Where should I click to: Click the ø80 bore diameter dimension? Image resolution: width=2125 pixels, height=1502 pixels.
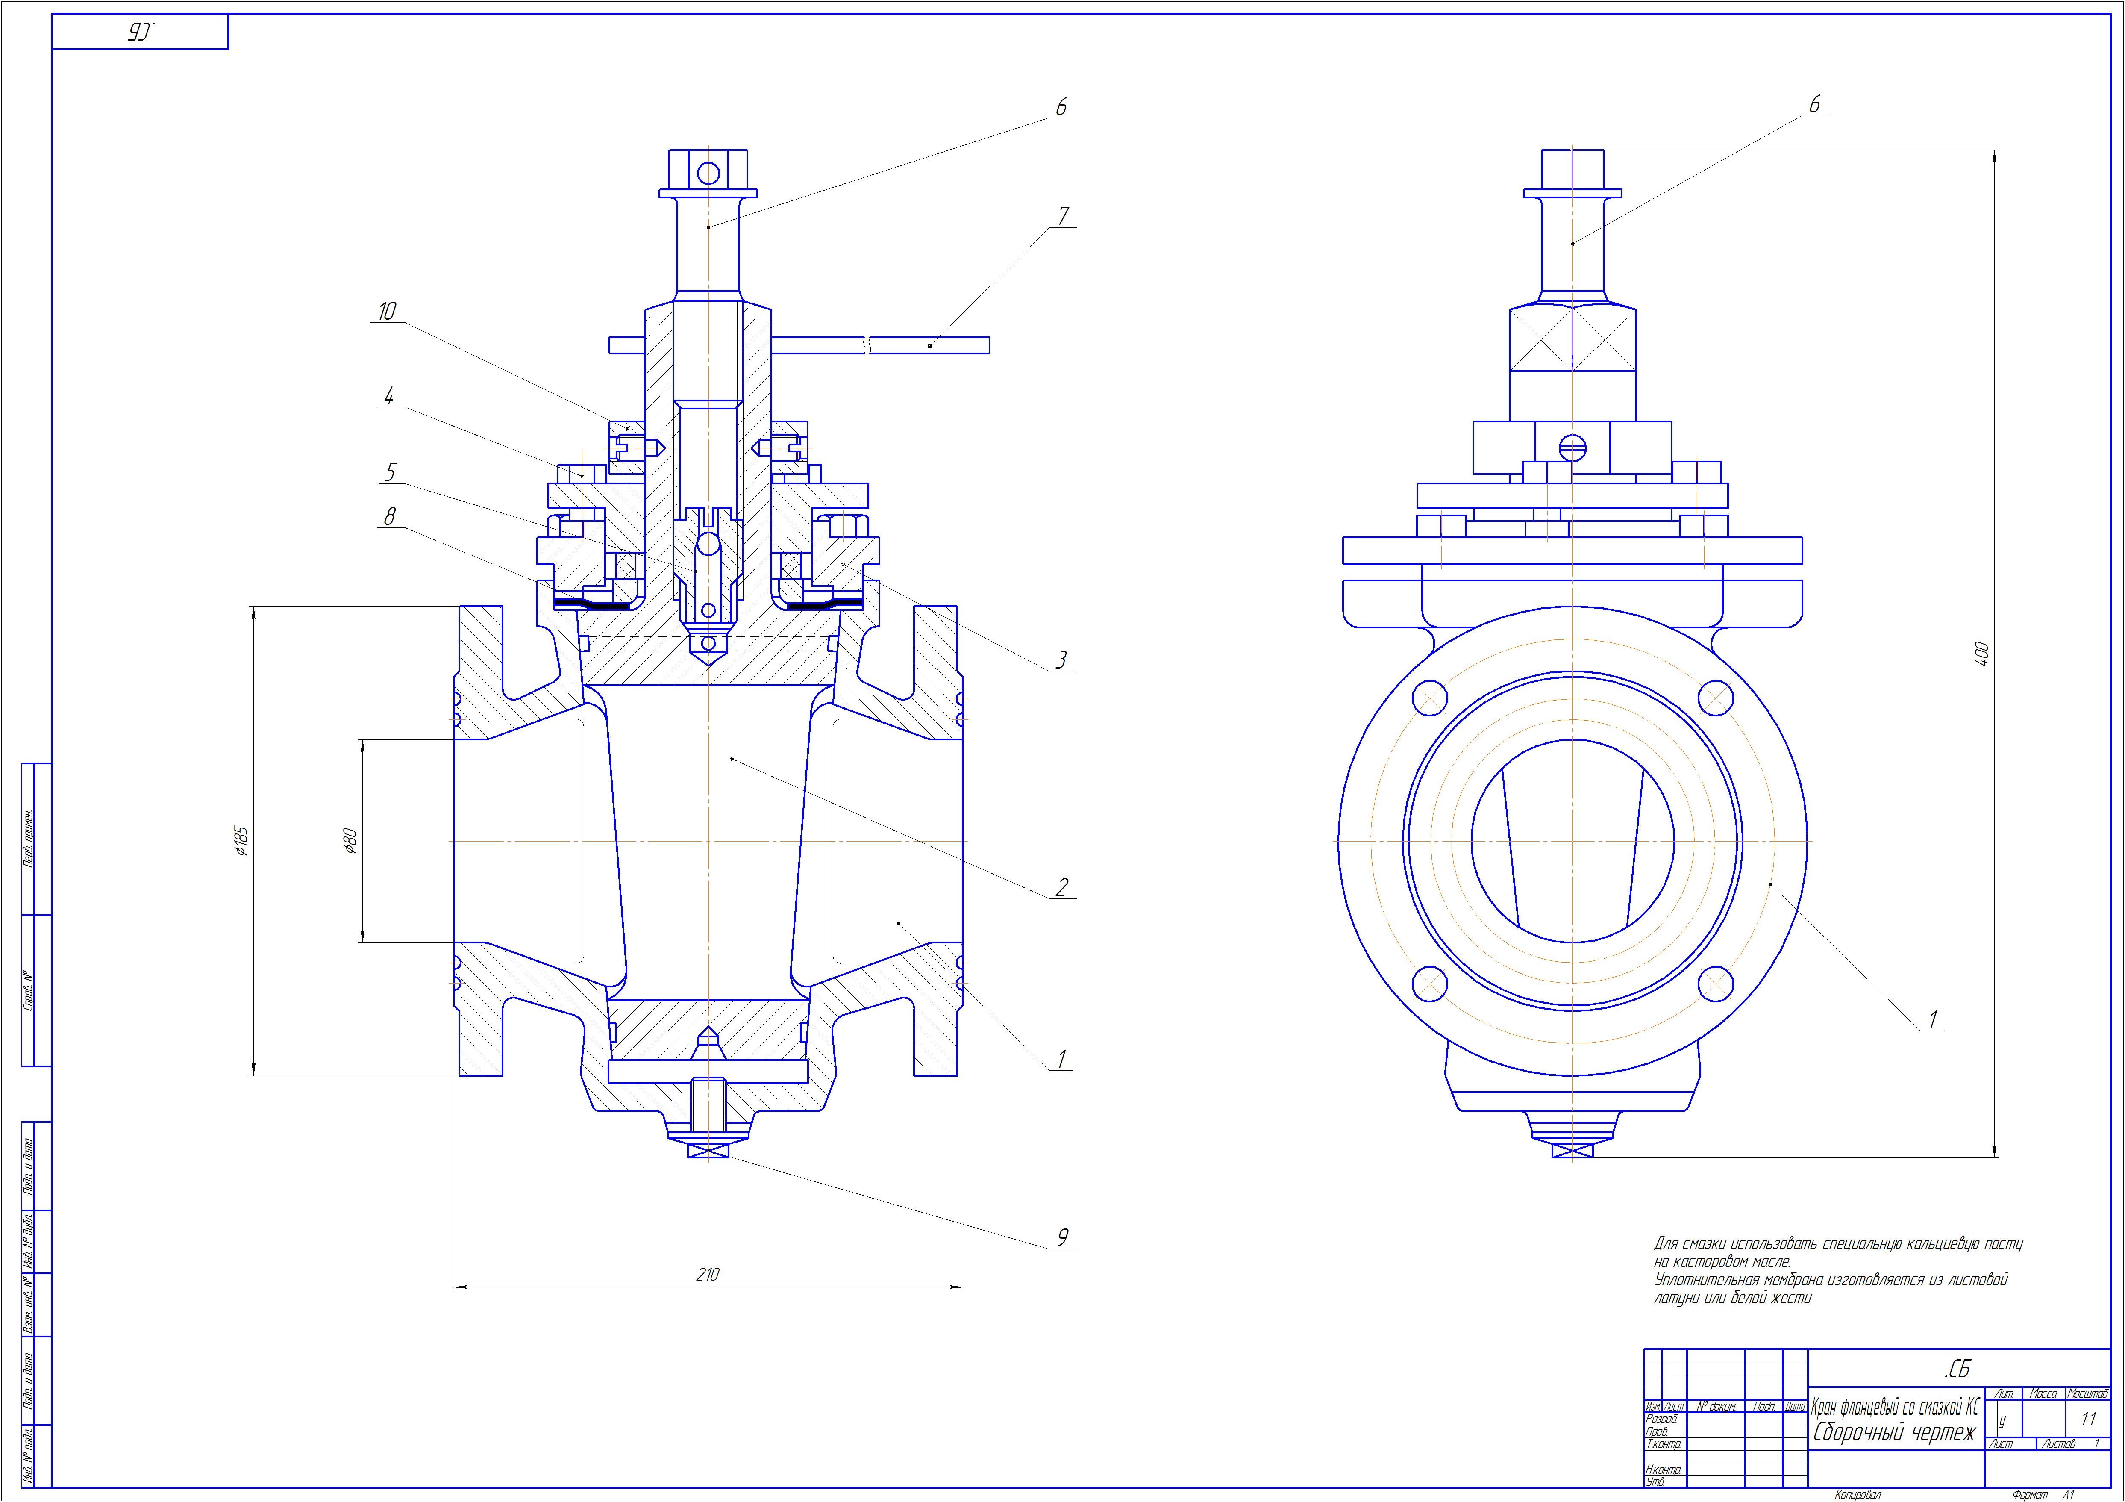350,840
